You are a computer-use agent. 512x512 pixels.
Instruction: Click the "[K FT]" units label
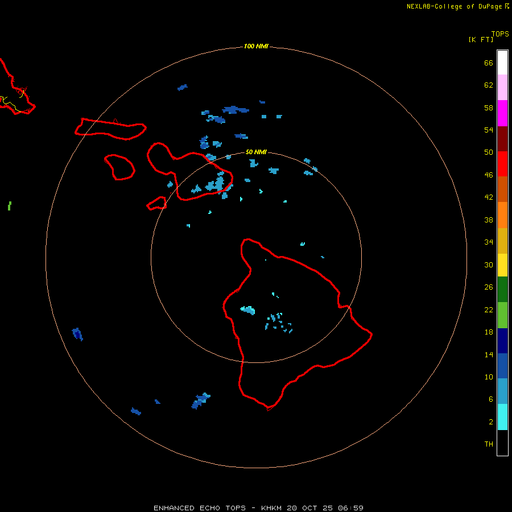(481, 40)
